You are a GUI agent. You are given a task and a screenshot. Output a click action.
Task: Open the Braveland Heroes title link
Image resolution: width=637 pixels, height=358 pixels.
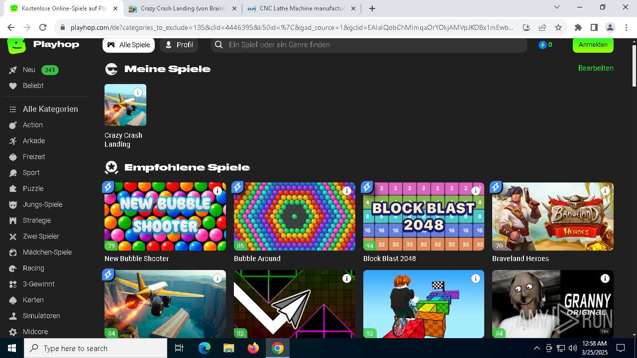coord(521,259)
